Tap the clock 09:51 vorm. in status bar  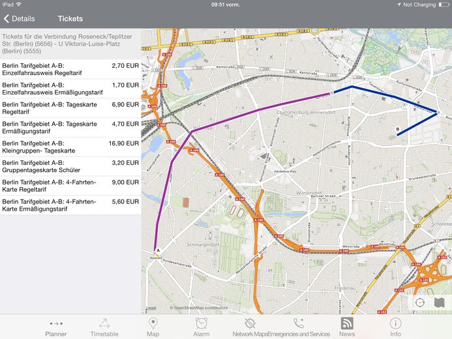226,5
